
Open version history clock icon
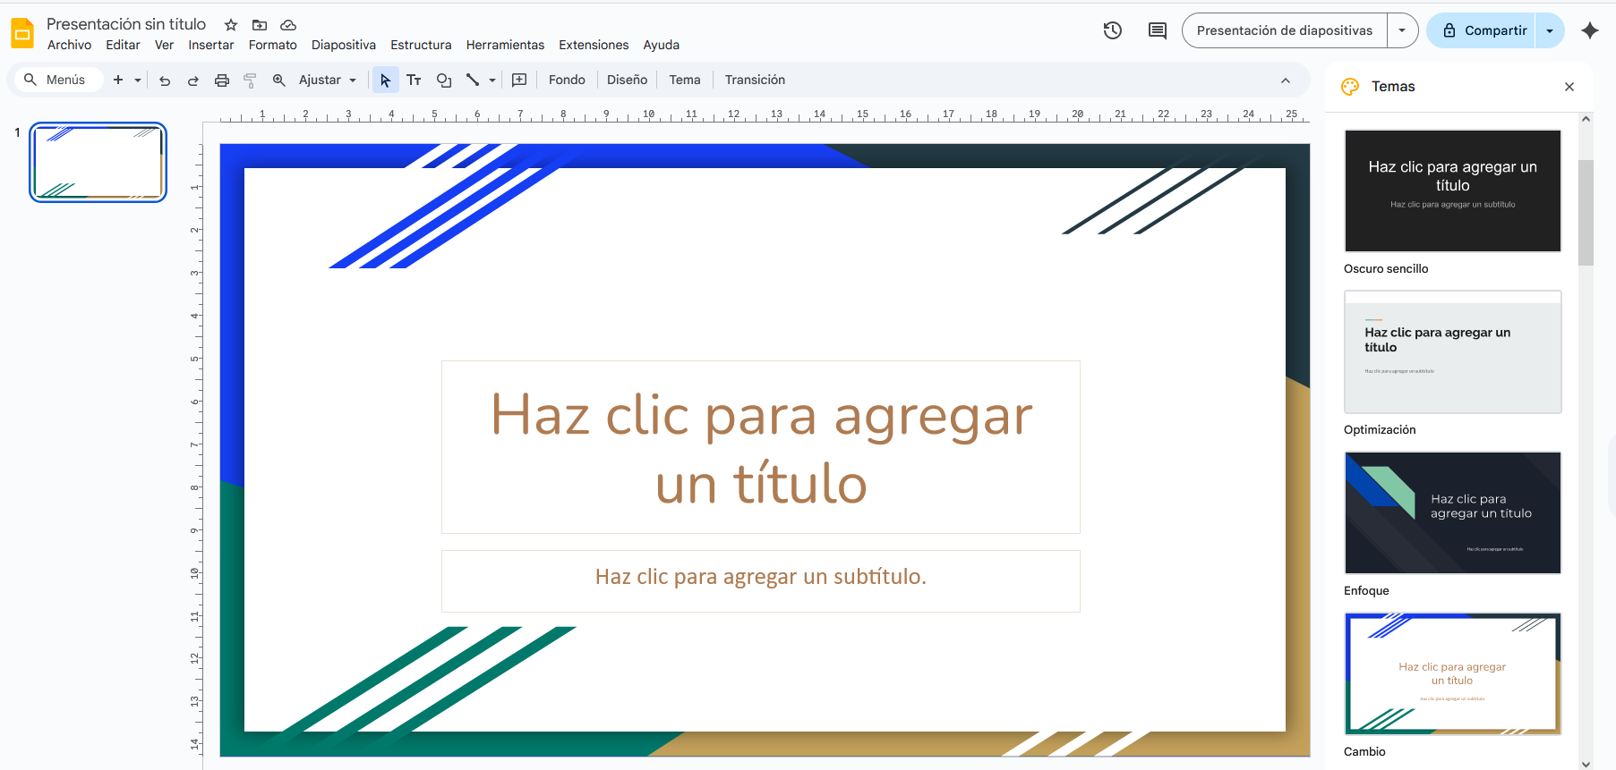pos(1112,30)
